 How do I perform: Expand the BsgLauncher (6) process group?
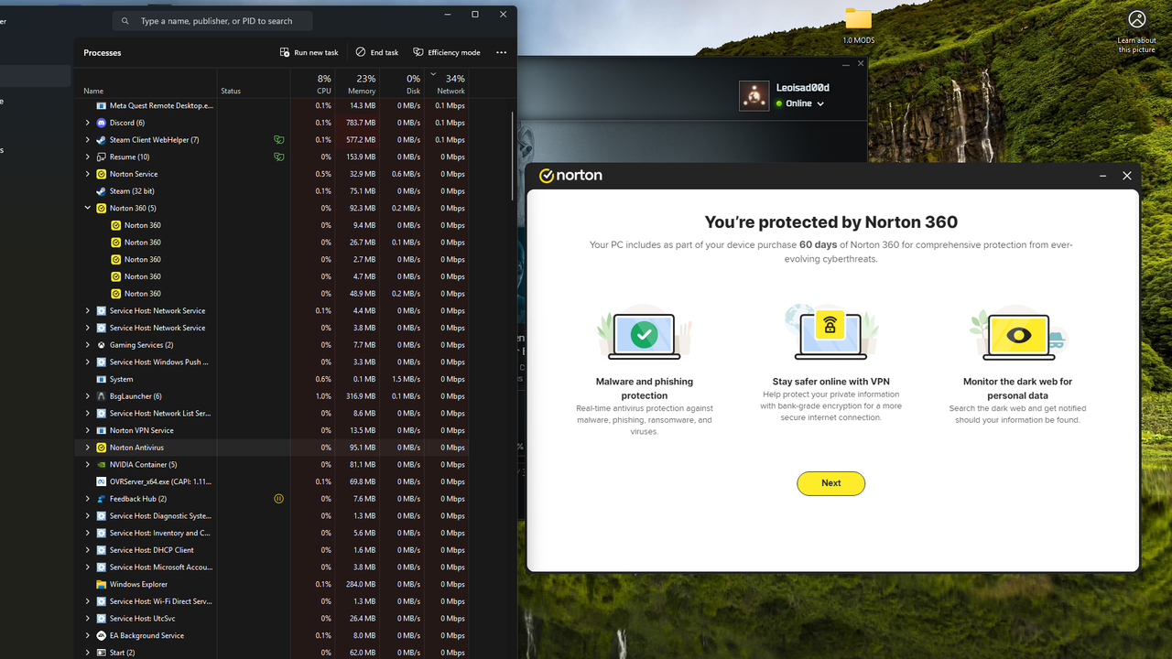88,396
